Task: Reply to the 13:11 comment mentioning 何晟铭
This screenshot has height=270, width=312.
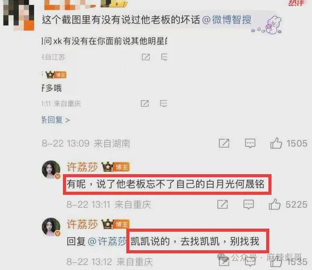Action: (x=249, y=204)
